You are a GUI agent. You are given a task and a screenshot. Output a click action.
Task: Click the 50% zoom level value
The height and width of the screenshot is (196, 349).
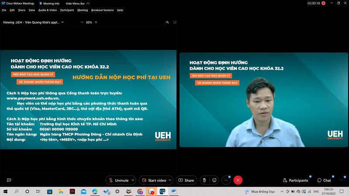click(x=89, y=22)
